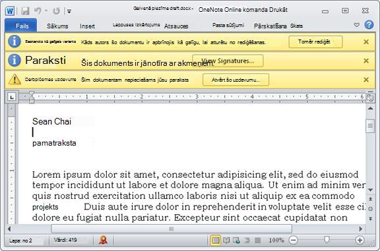Click the word projekts in the document
This screenshot has width=380, height=251.
(x=45, y=207)
